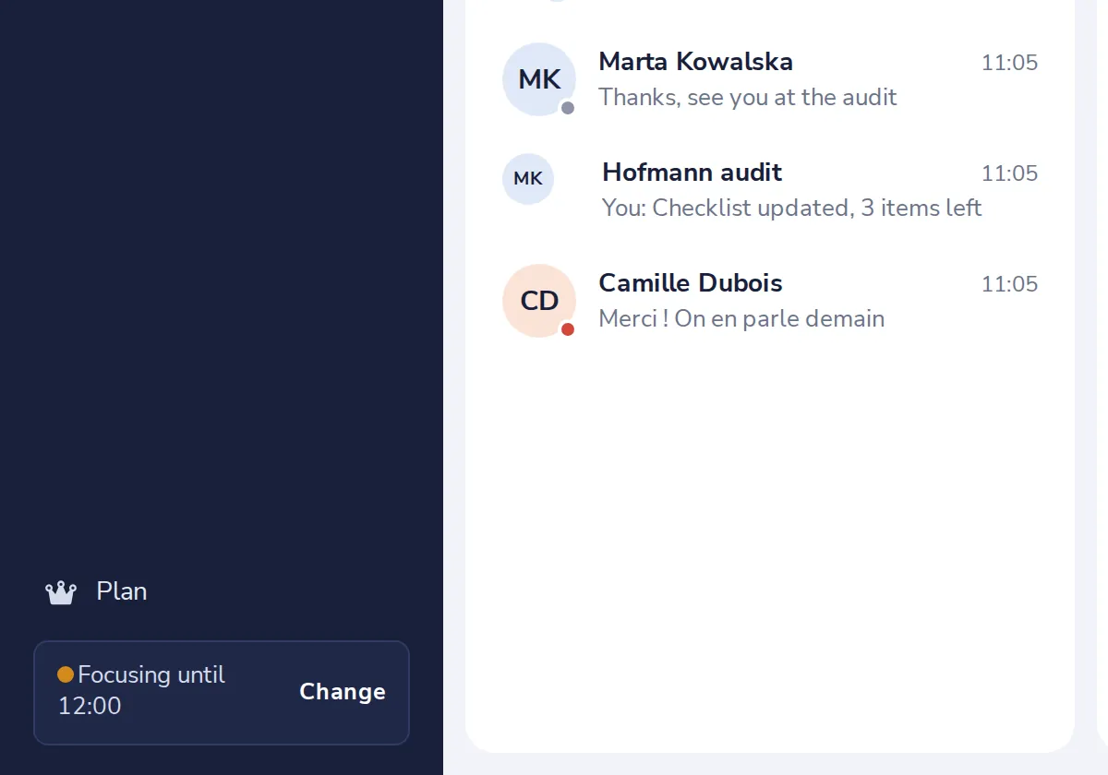Click Camille Dubois's CD avatar
Viewport: 1108px width, 775px height.
click(539, 301)
